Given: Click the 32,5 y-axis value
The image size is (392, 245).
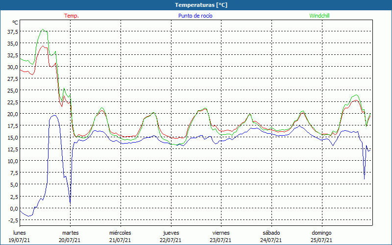Looking at the screenshot, I should click(x=13, y=55).
